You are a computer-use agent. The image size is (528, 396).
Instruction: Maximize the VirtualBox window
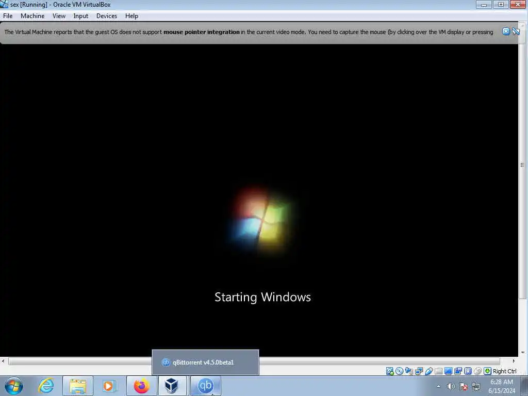coord(501,4)
